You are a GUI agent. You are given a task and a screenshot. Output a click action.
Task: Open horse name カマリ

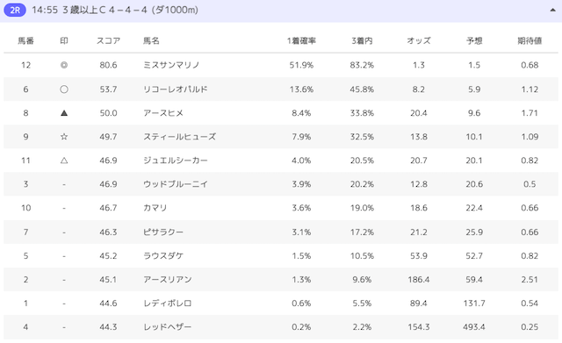point(155,208)
